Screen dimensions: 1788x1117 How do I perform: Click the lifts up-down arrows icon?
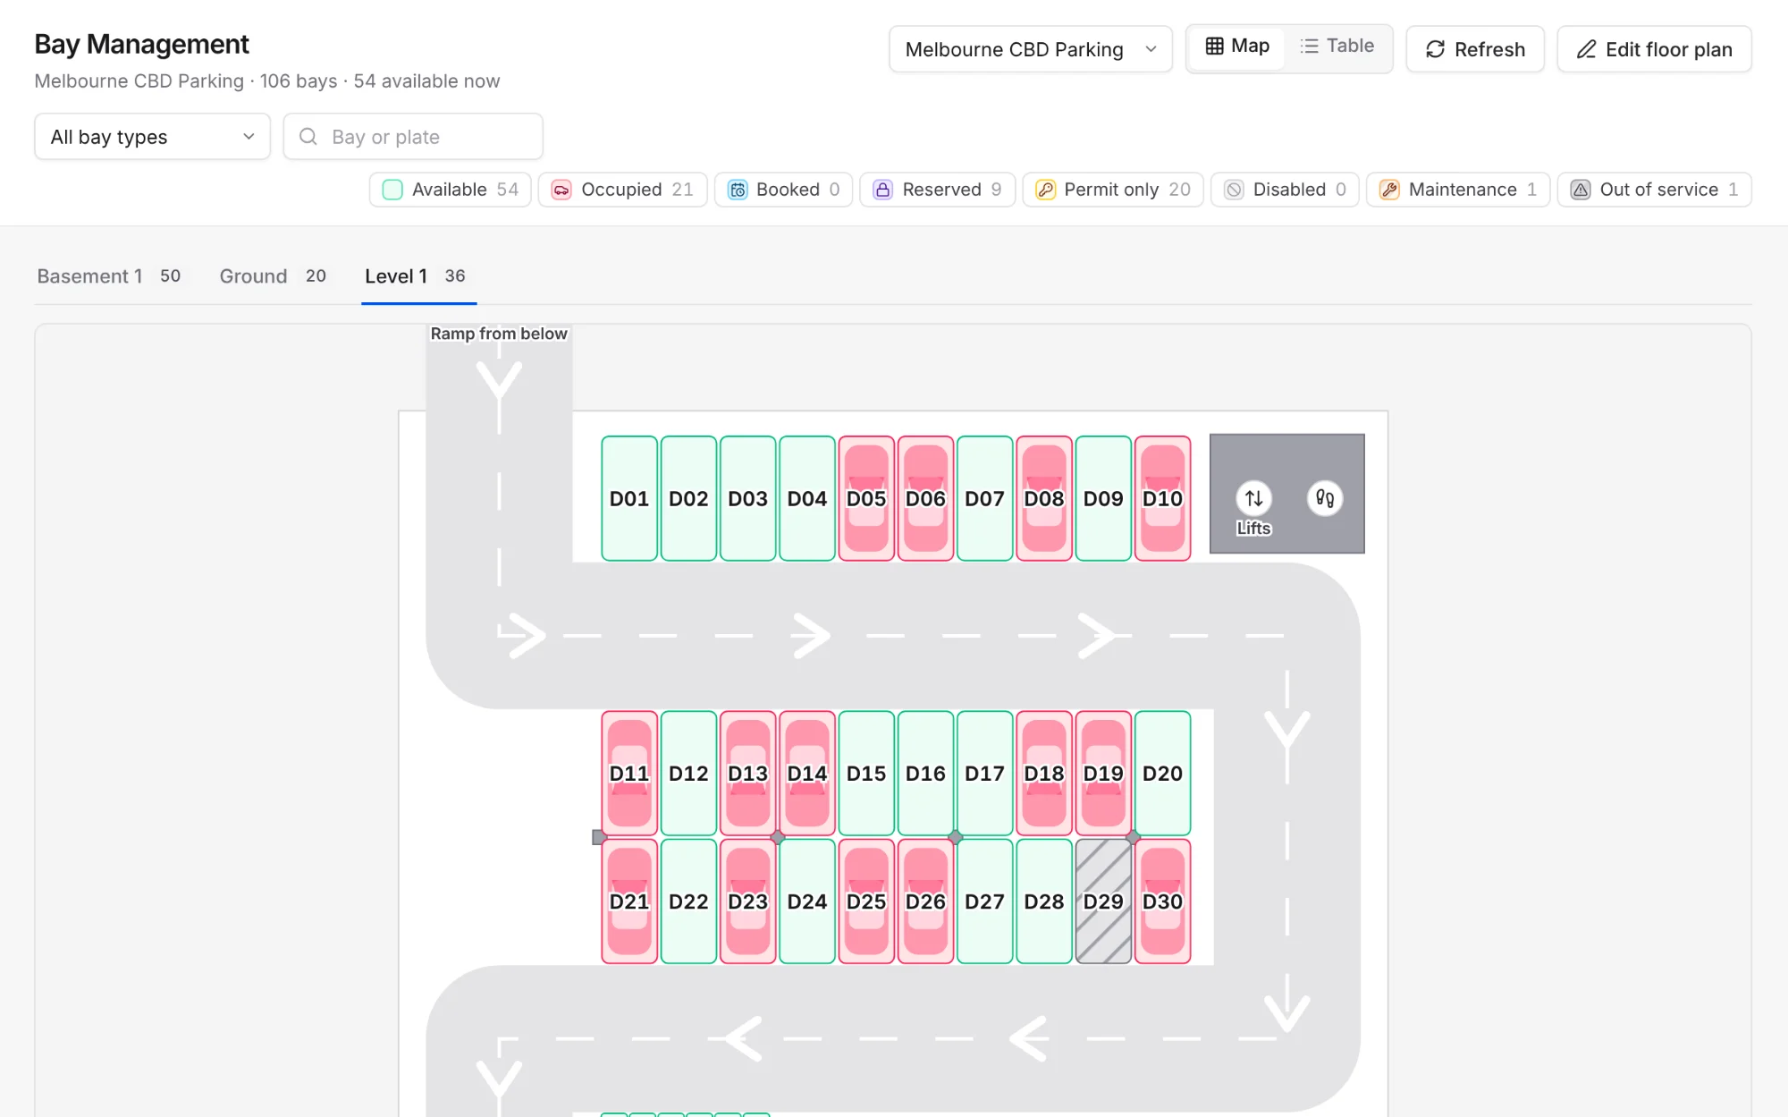pos(1253,498)
